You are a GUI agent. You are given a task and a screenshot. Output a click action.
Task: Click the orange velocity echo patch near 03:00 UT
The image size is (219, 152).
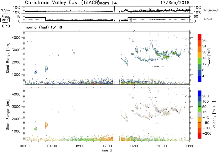(x=47, y=125)
